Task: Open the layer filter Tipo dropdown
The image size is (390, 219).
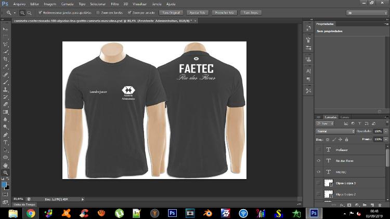Action: 325,124
